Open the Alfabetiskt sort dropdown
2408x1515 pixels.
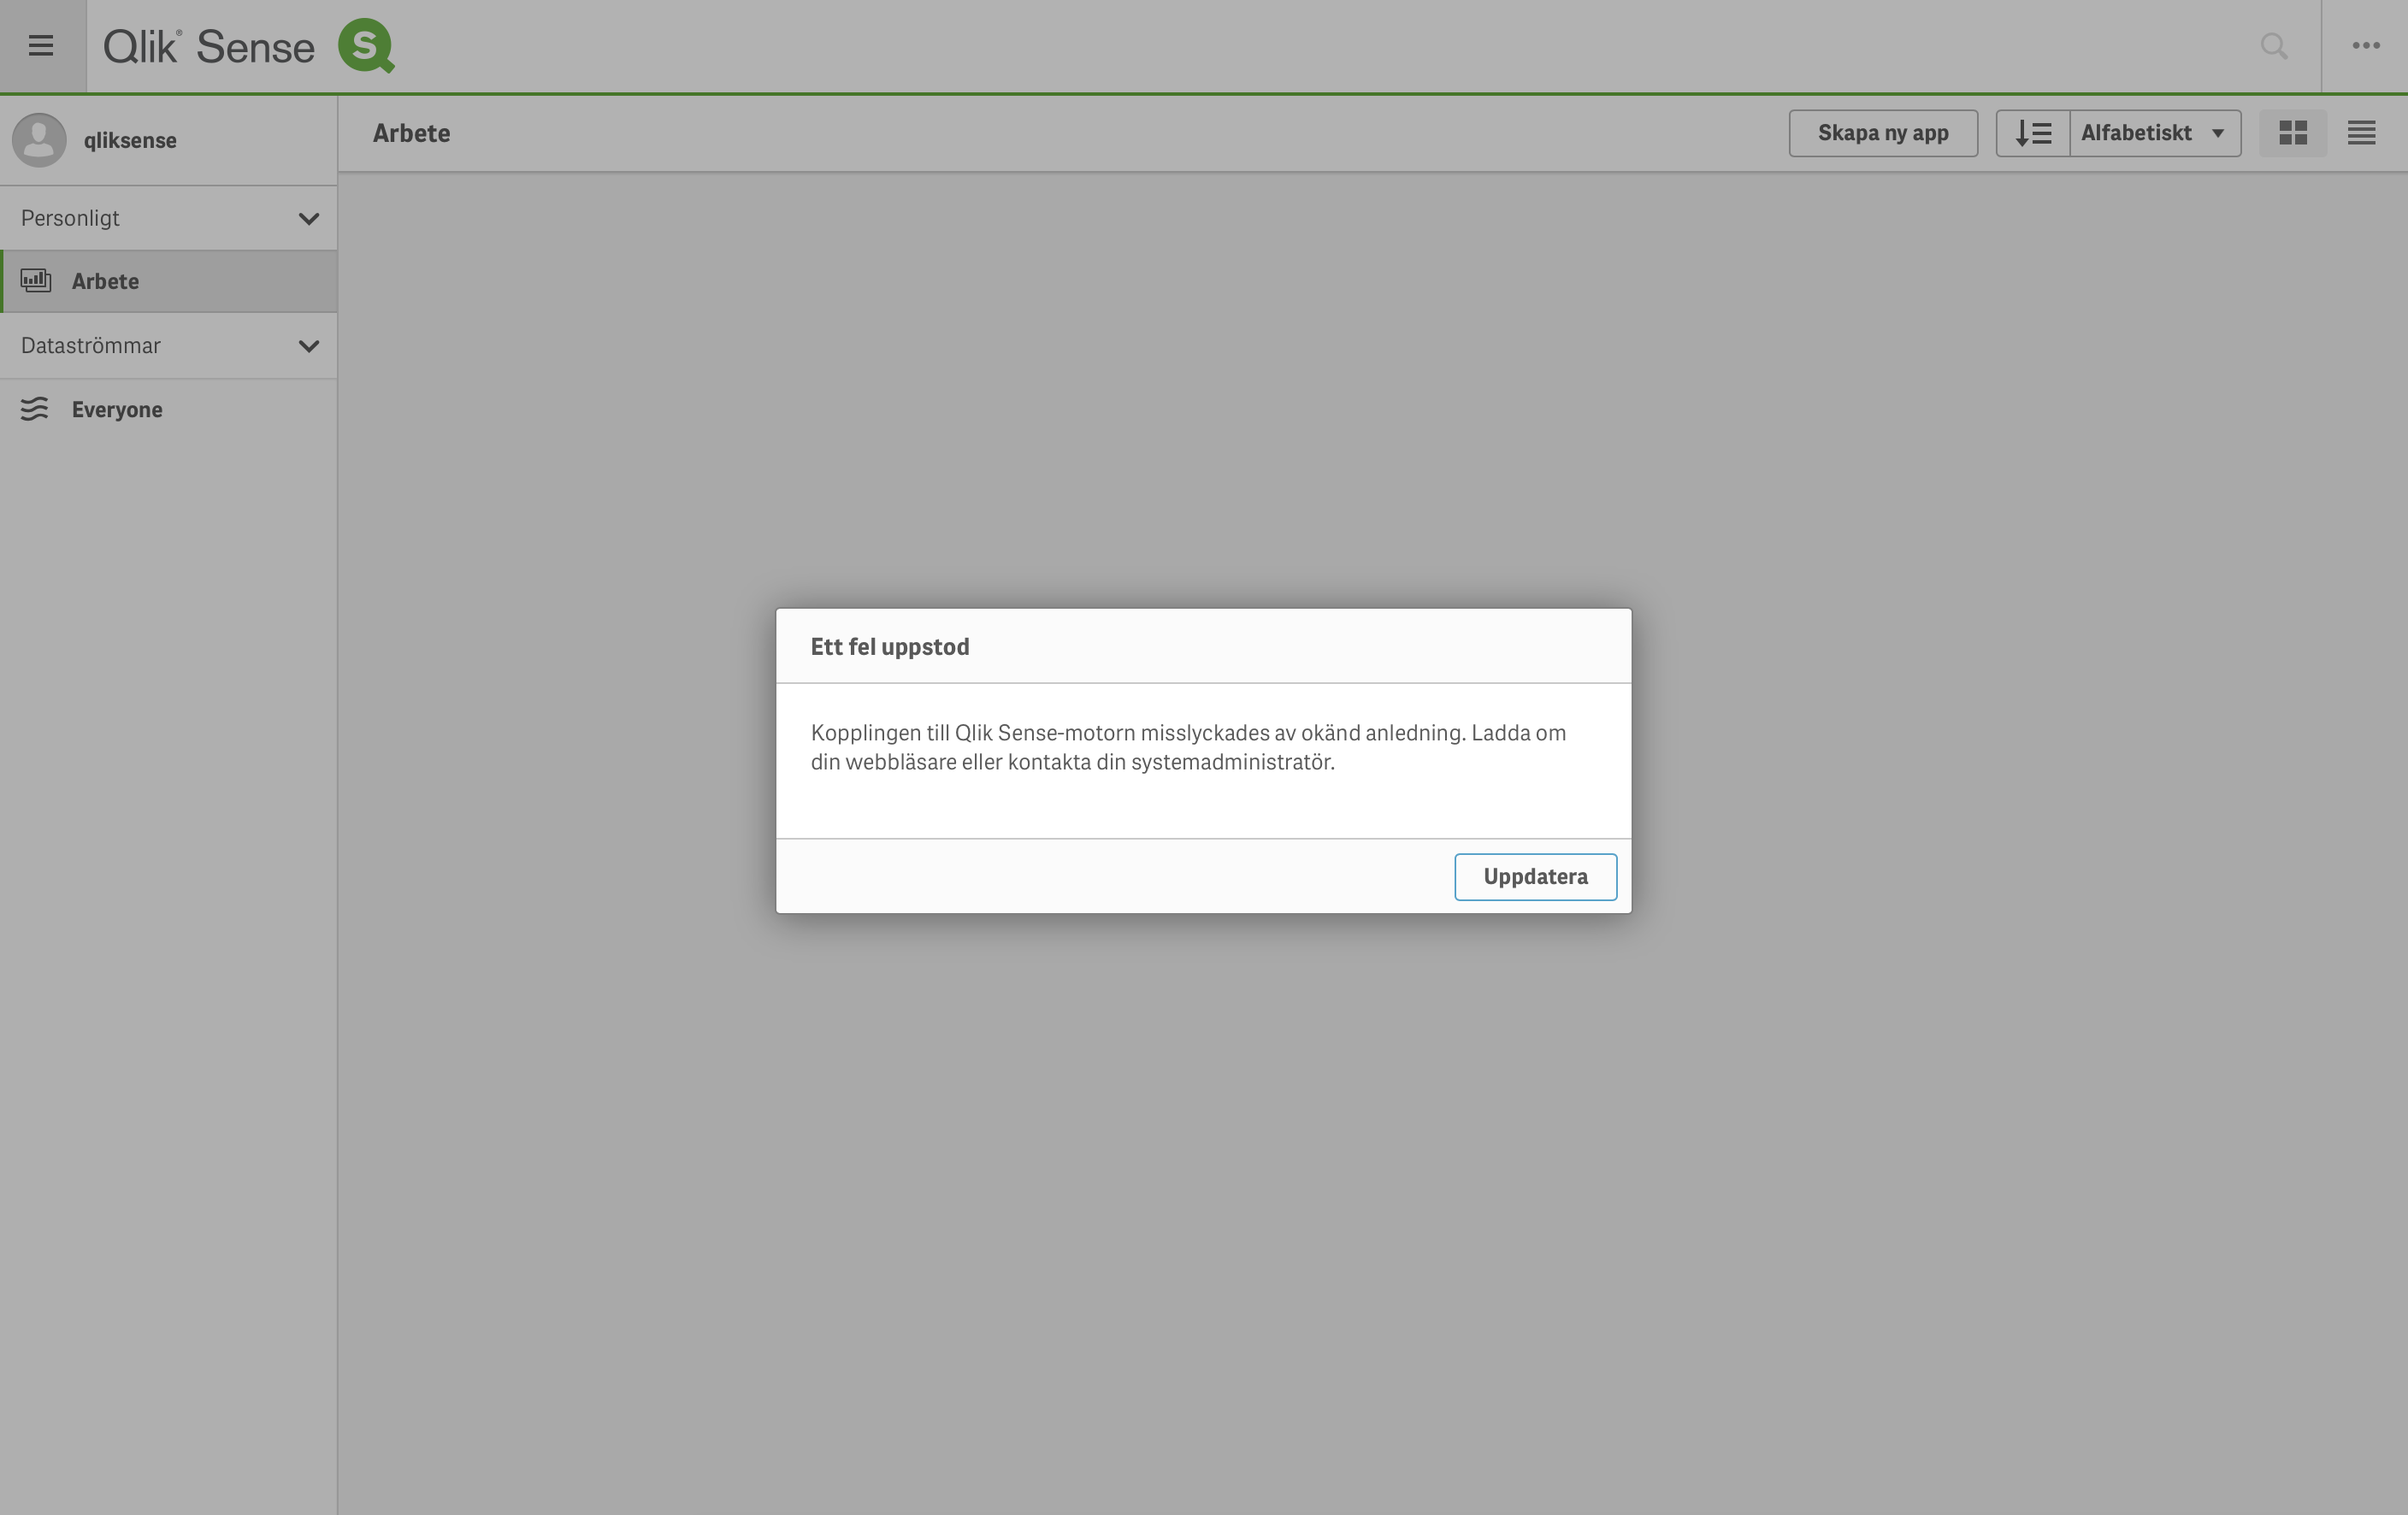tap(2155, 133)
